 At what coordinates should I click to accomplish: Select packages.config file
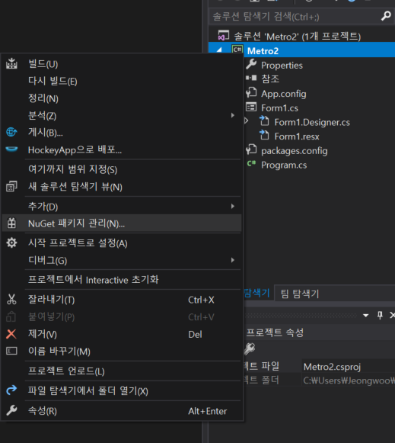(x=294, y=150)
